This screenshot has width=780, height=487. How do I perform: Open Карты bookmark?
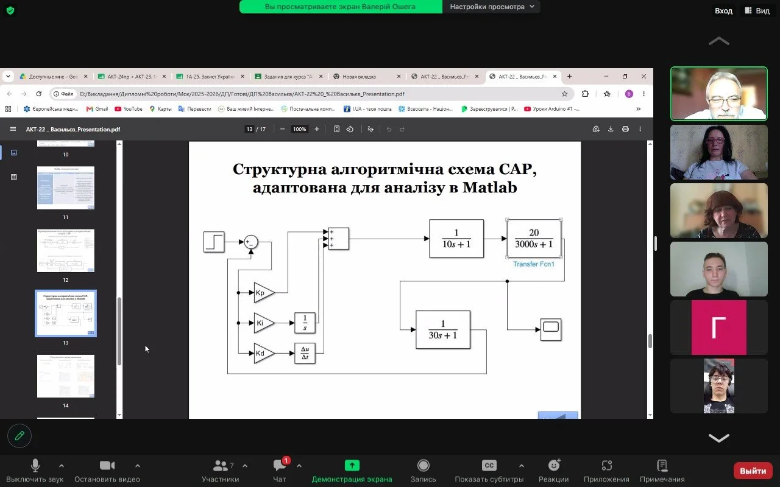click(x=161, y=109)
